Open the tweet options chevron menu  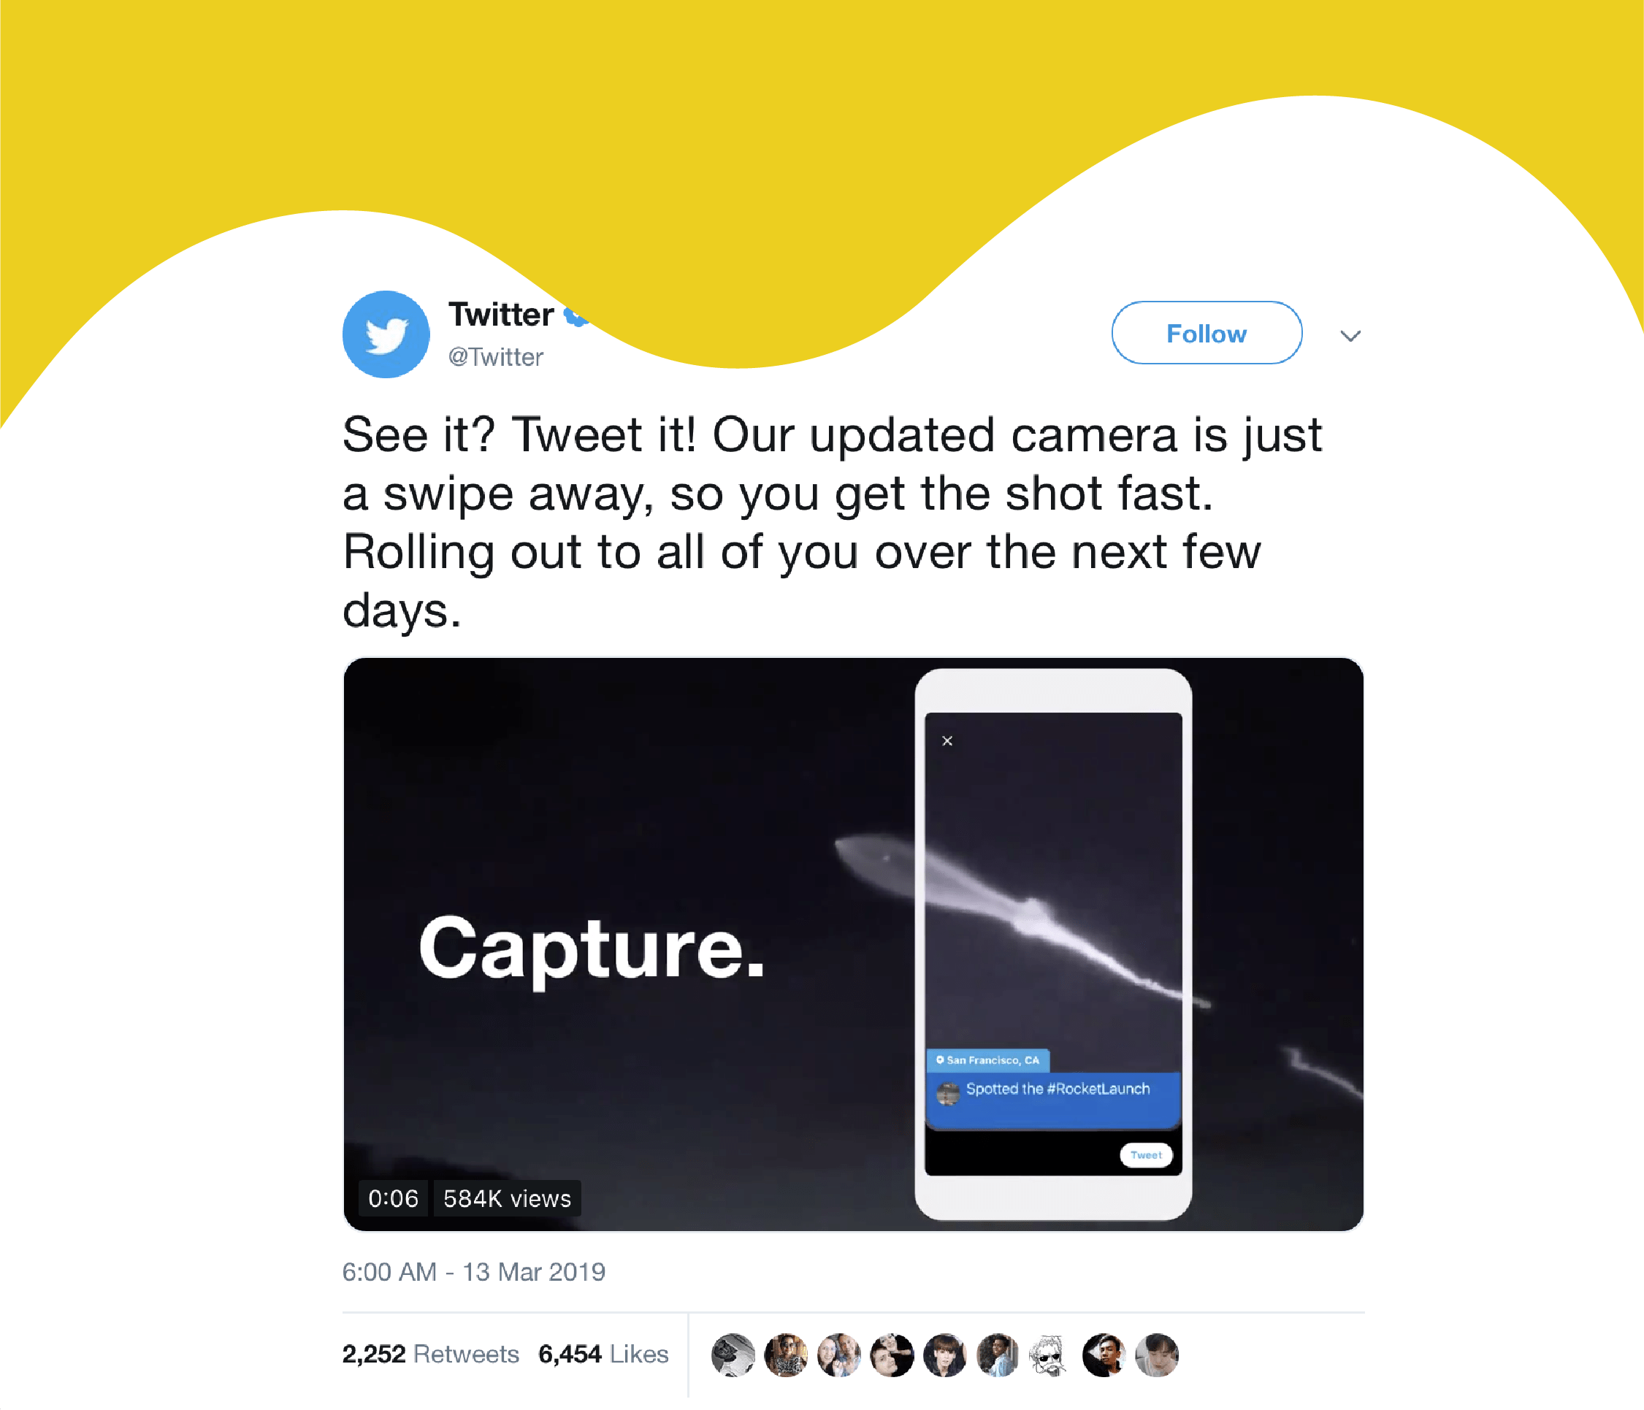click(x=1350, y=336)
